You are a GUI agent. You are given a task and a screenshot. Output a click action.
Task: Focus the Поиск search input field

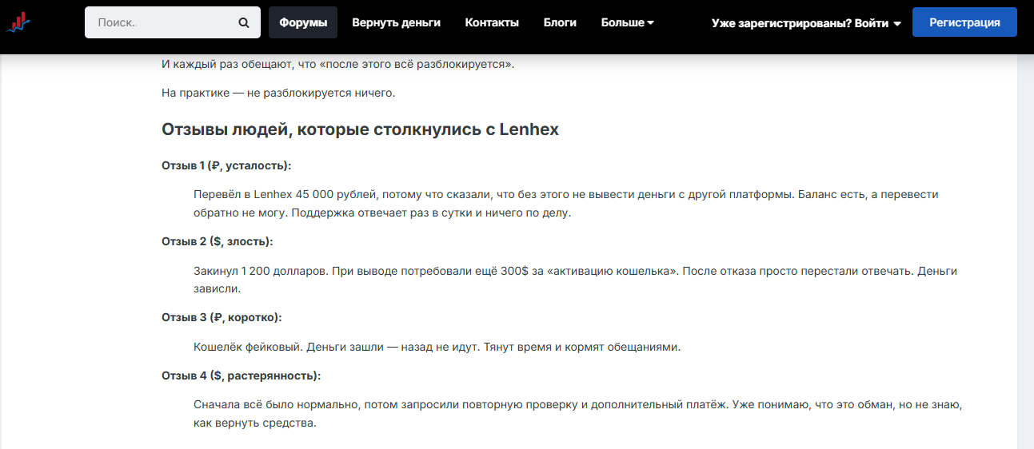(164, 22)
